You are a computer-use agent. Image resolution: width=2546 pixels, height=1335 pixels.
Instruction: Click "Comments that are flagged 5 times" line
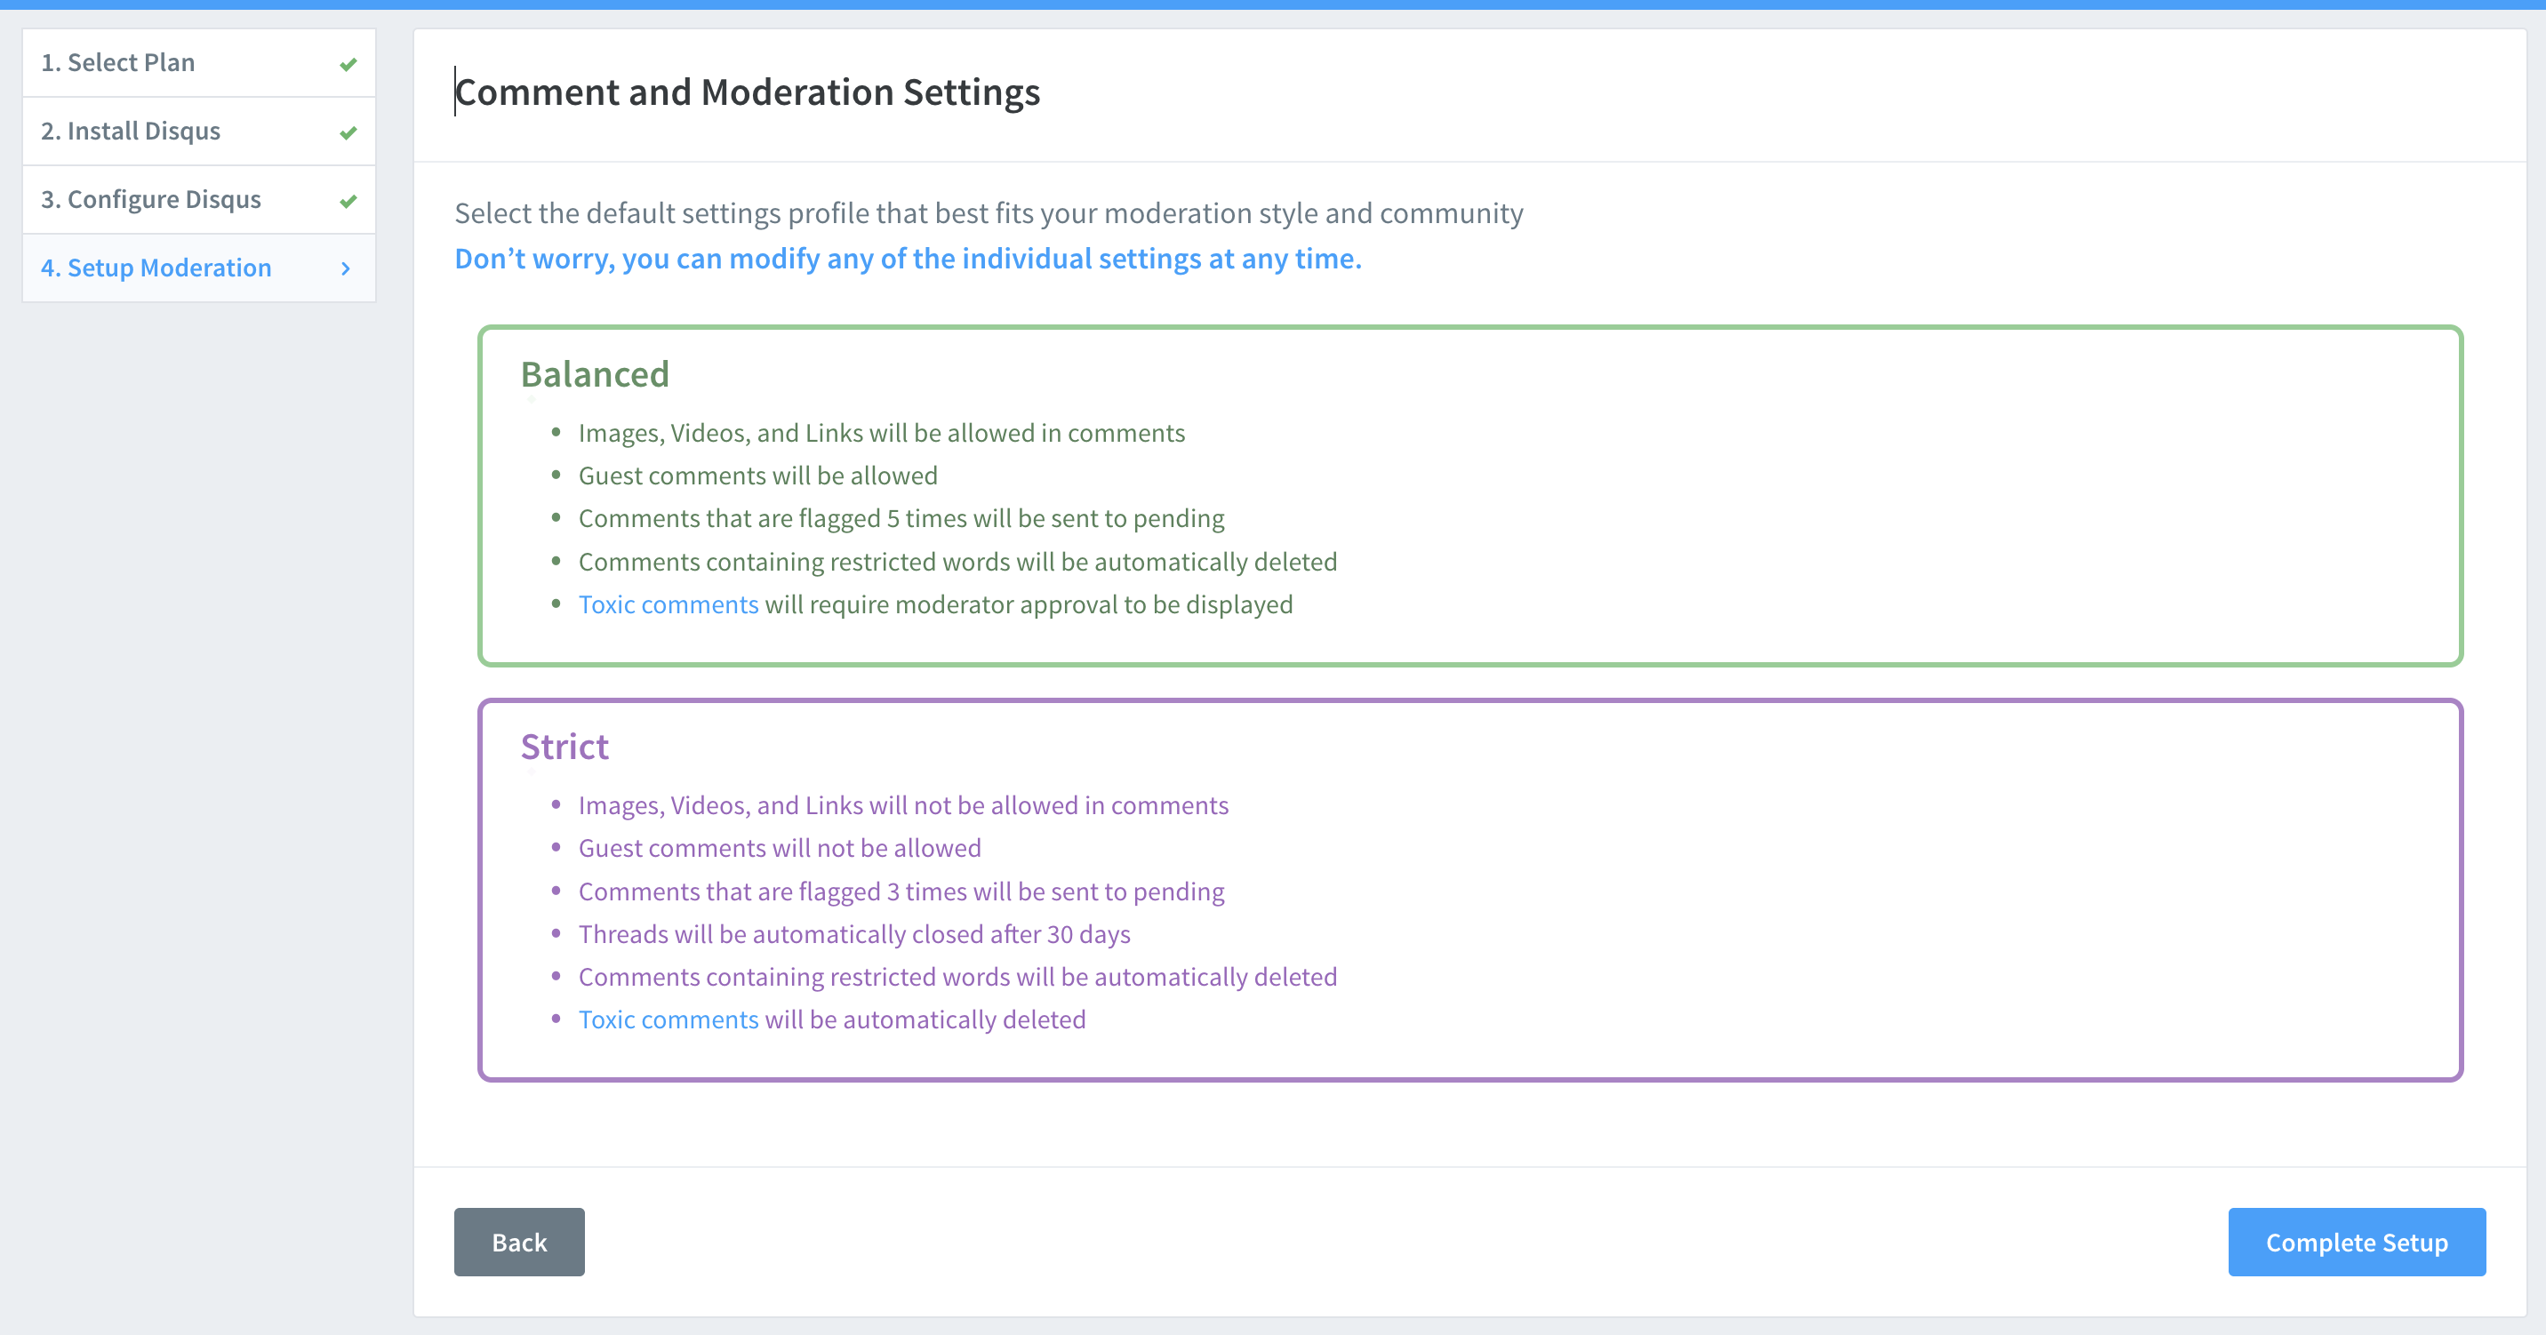[x=901, y=519]
